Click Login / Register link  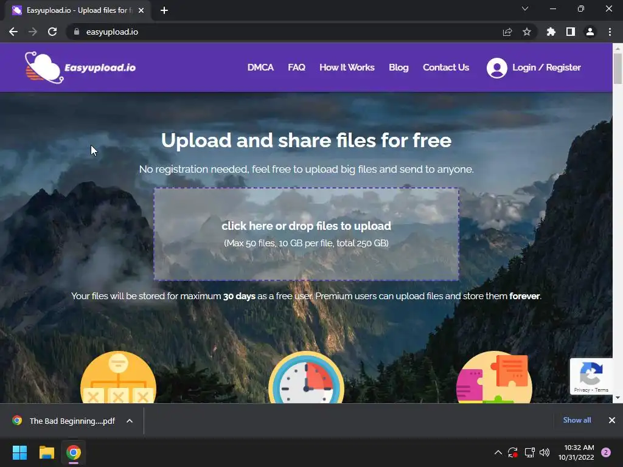[x=546, y=67]
